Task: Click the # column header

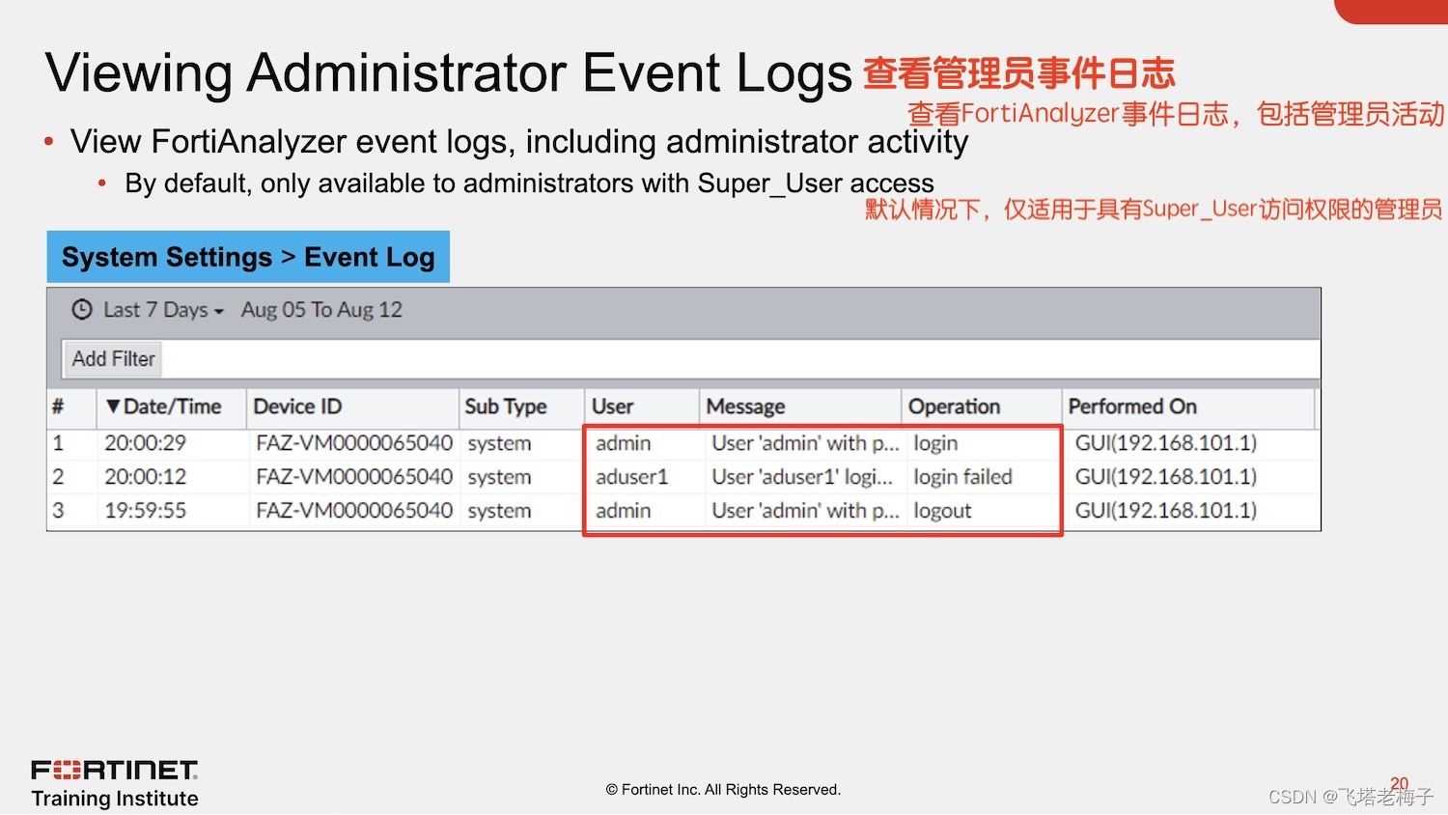Action: click(72, 407)
